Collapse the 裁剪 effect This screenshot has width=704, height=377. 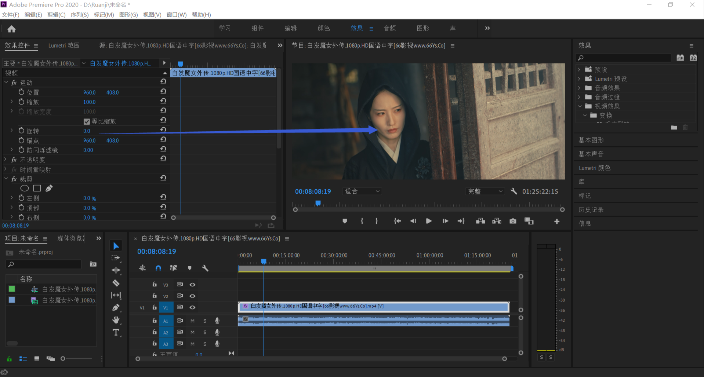coord(6,179)
